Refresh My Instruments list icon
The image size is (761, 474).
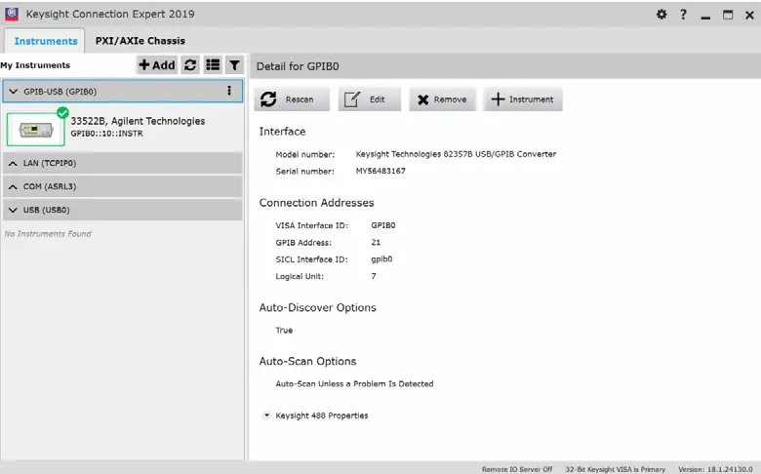[190, 65]
